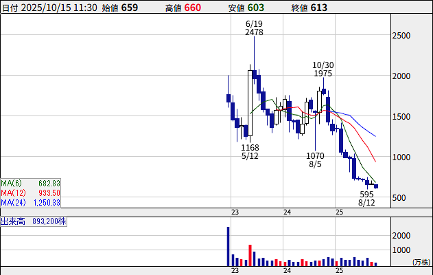433x275 pixels.
Task: Click the 1070 8/5 low label
Action: tap(315, 160)
